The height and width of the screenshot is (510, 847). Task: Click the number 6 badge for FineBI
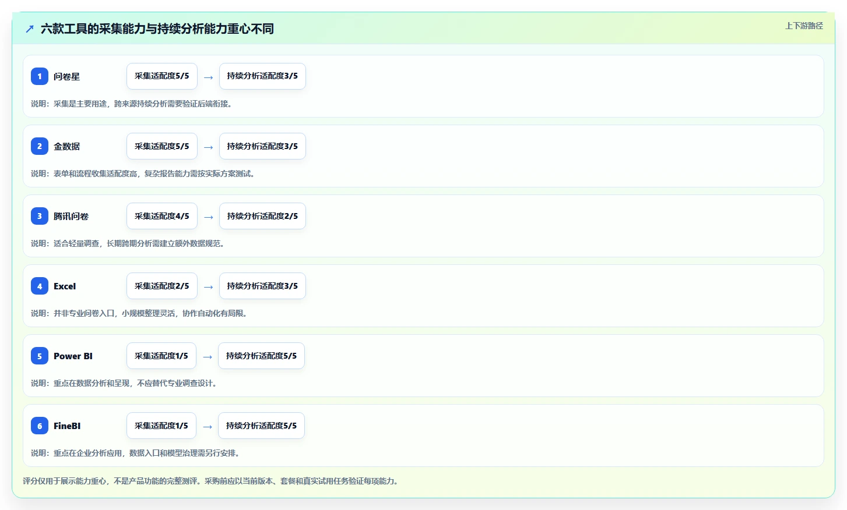(40, 426)
